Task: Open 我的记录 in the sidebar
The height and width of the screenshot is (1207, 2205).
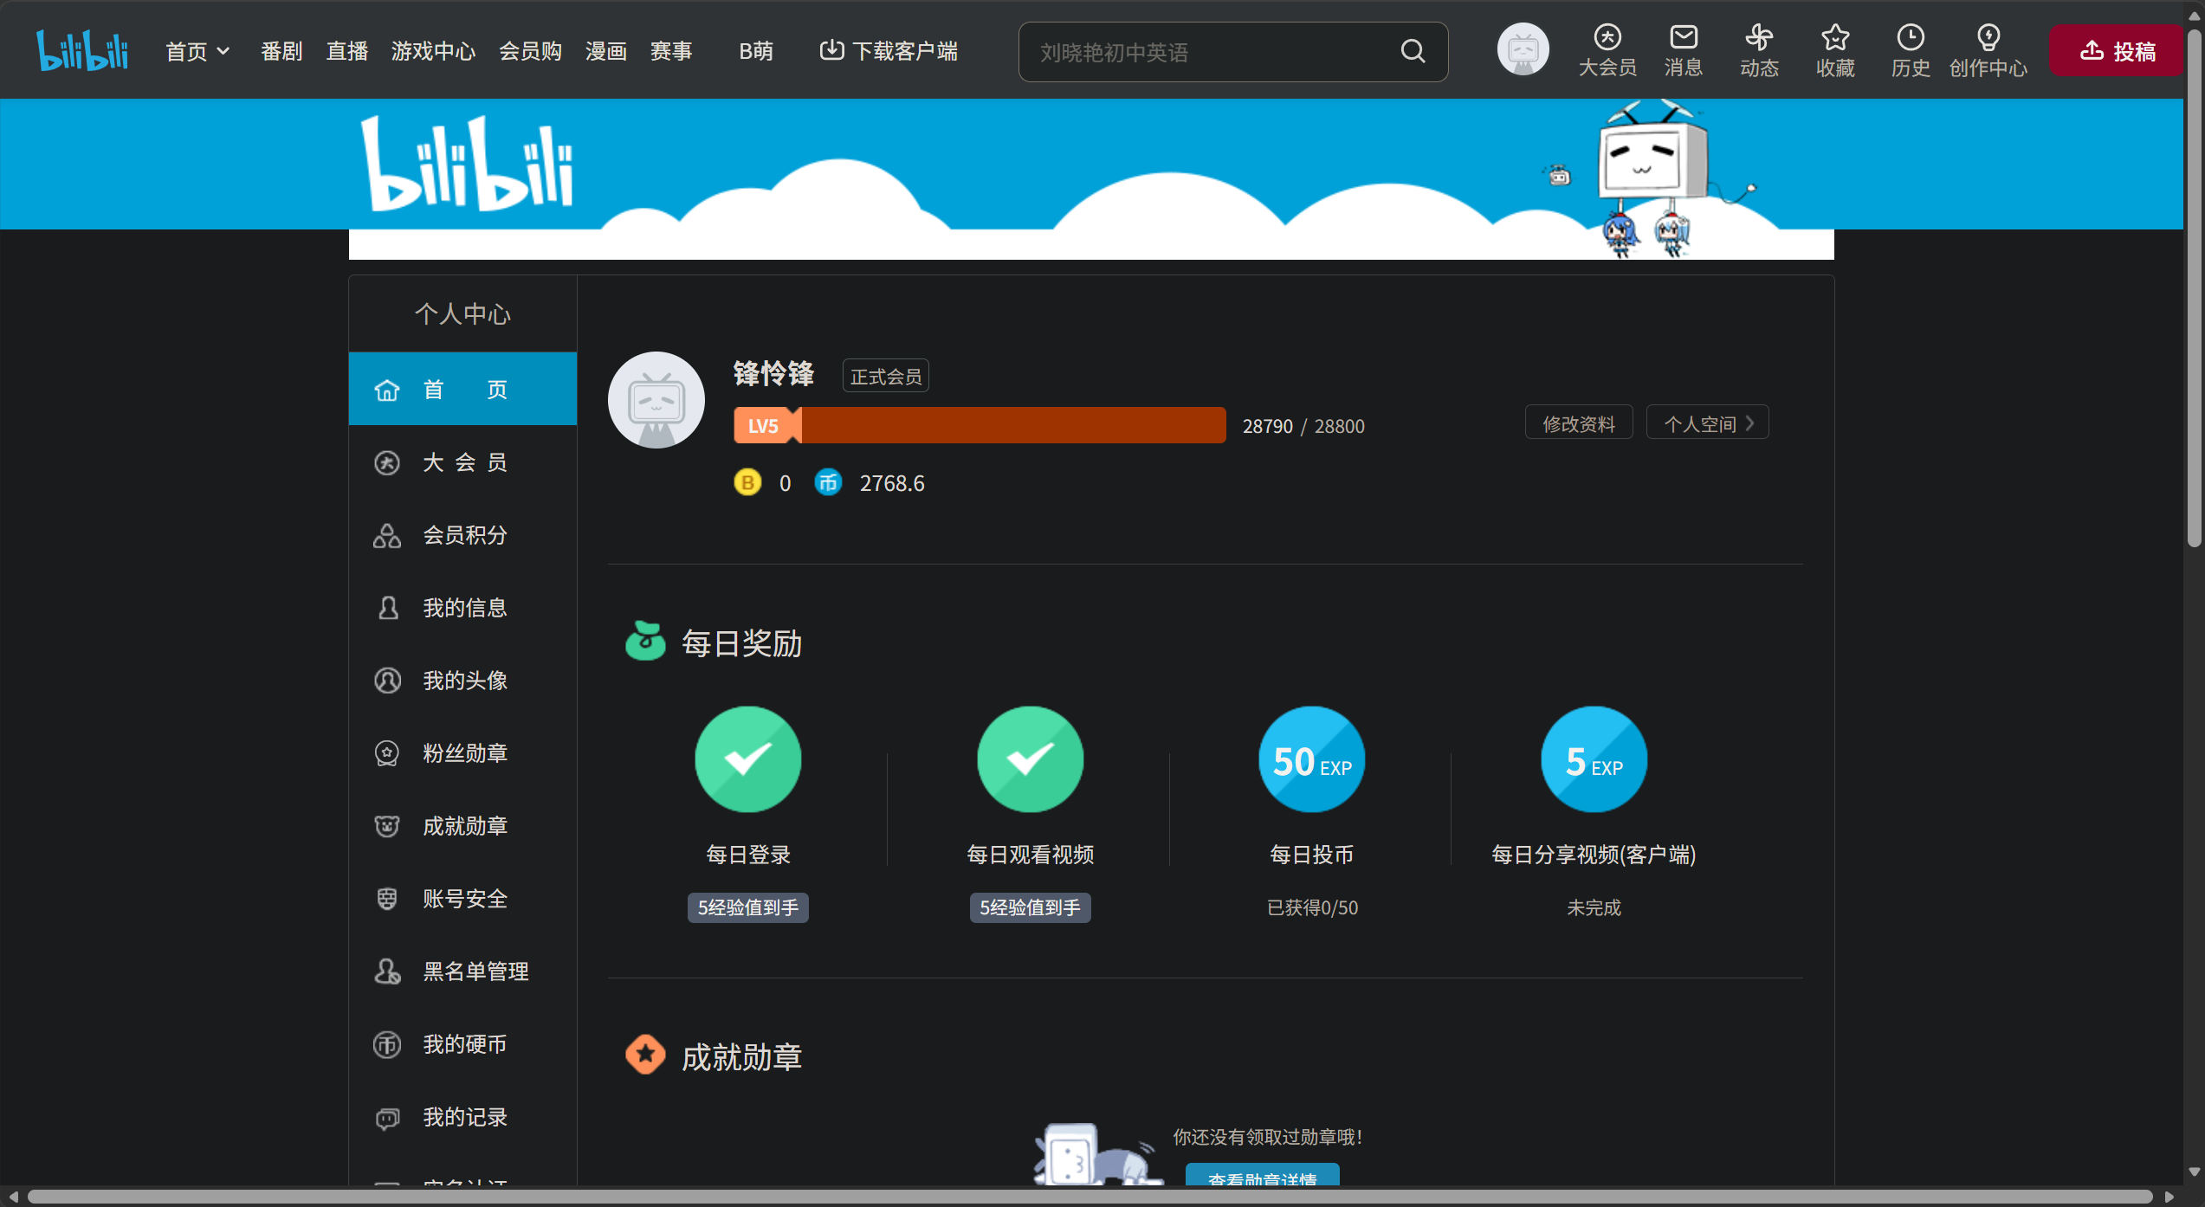Action: tap(462, 1117)
